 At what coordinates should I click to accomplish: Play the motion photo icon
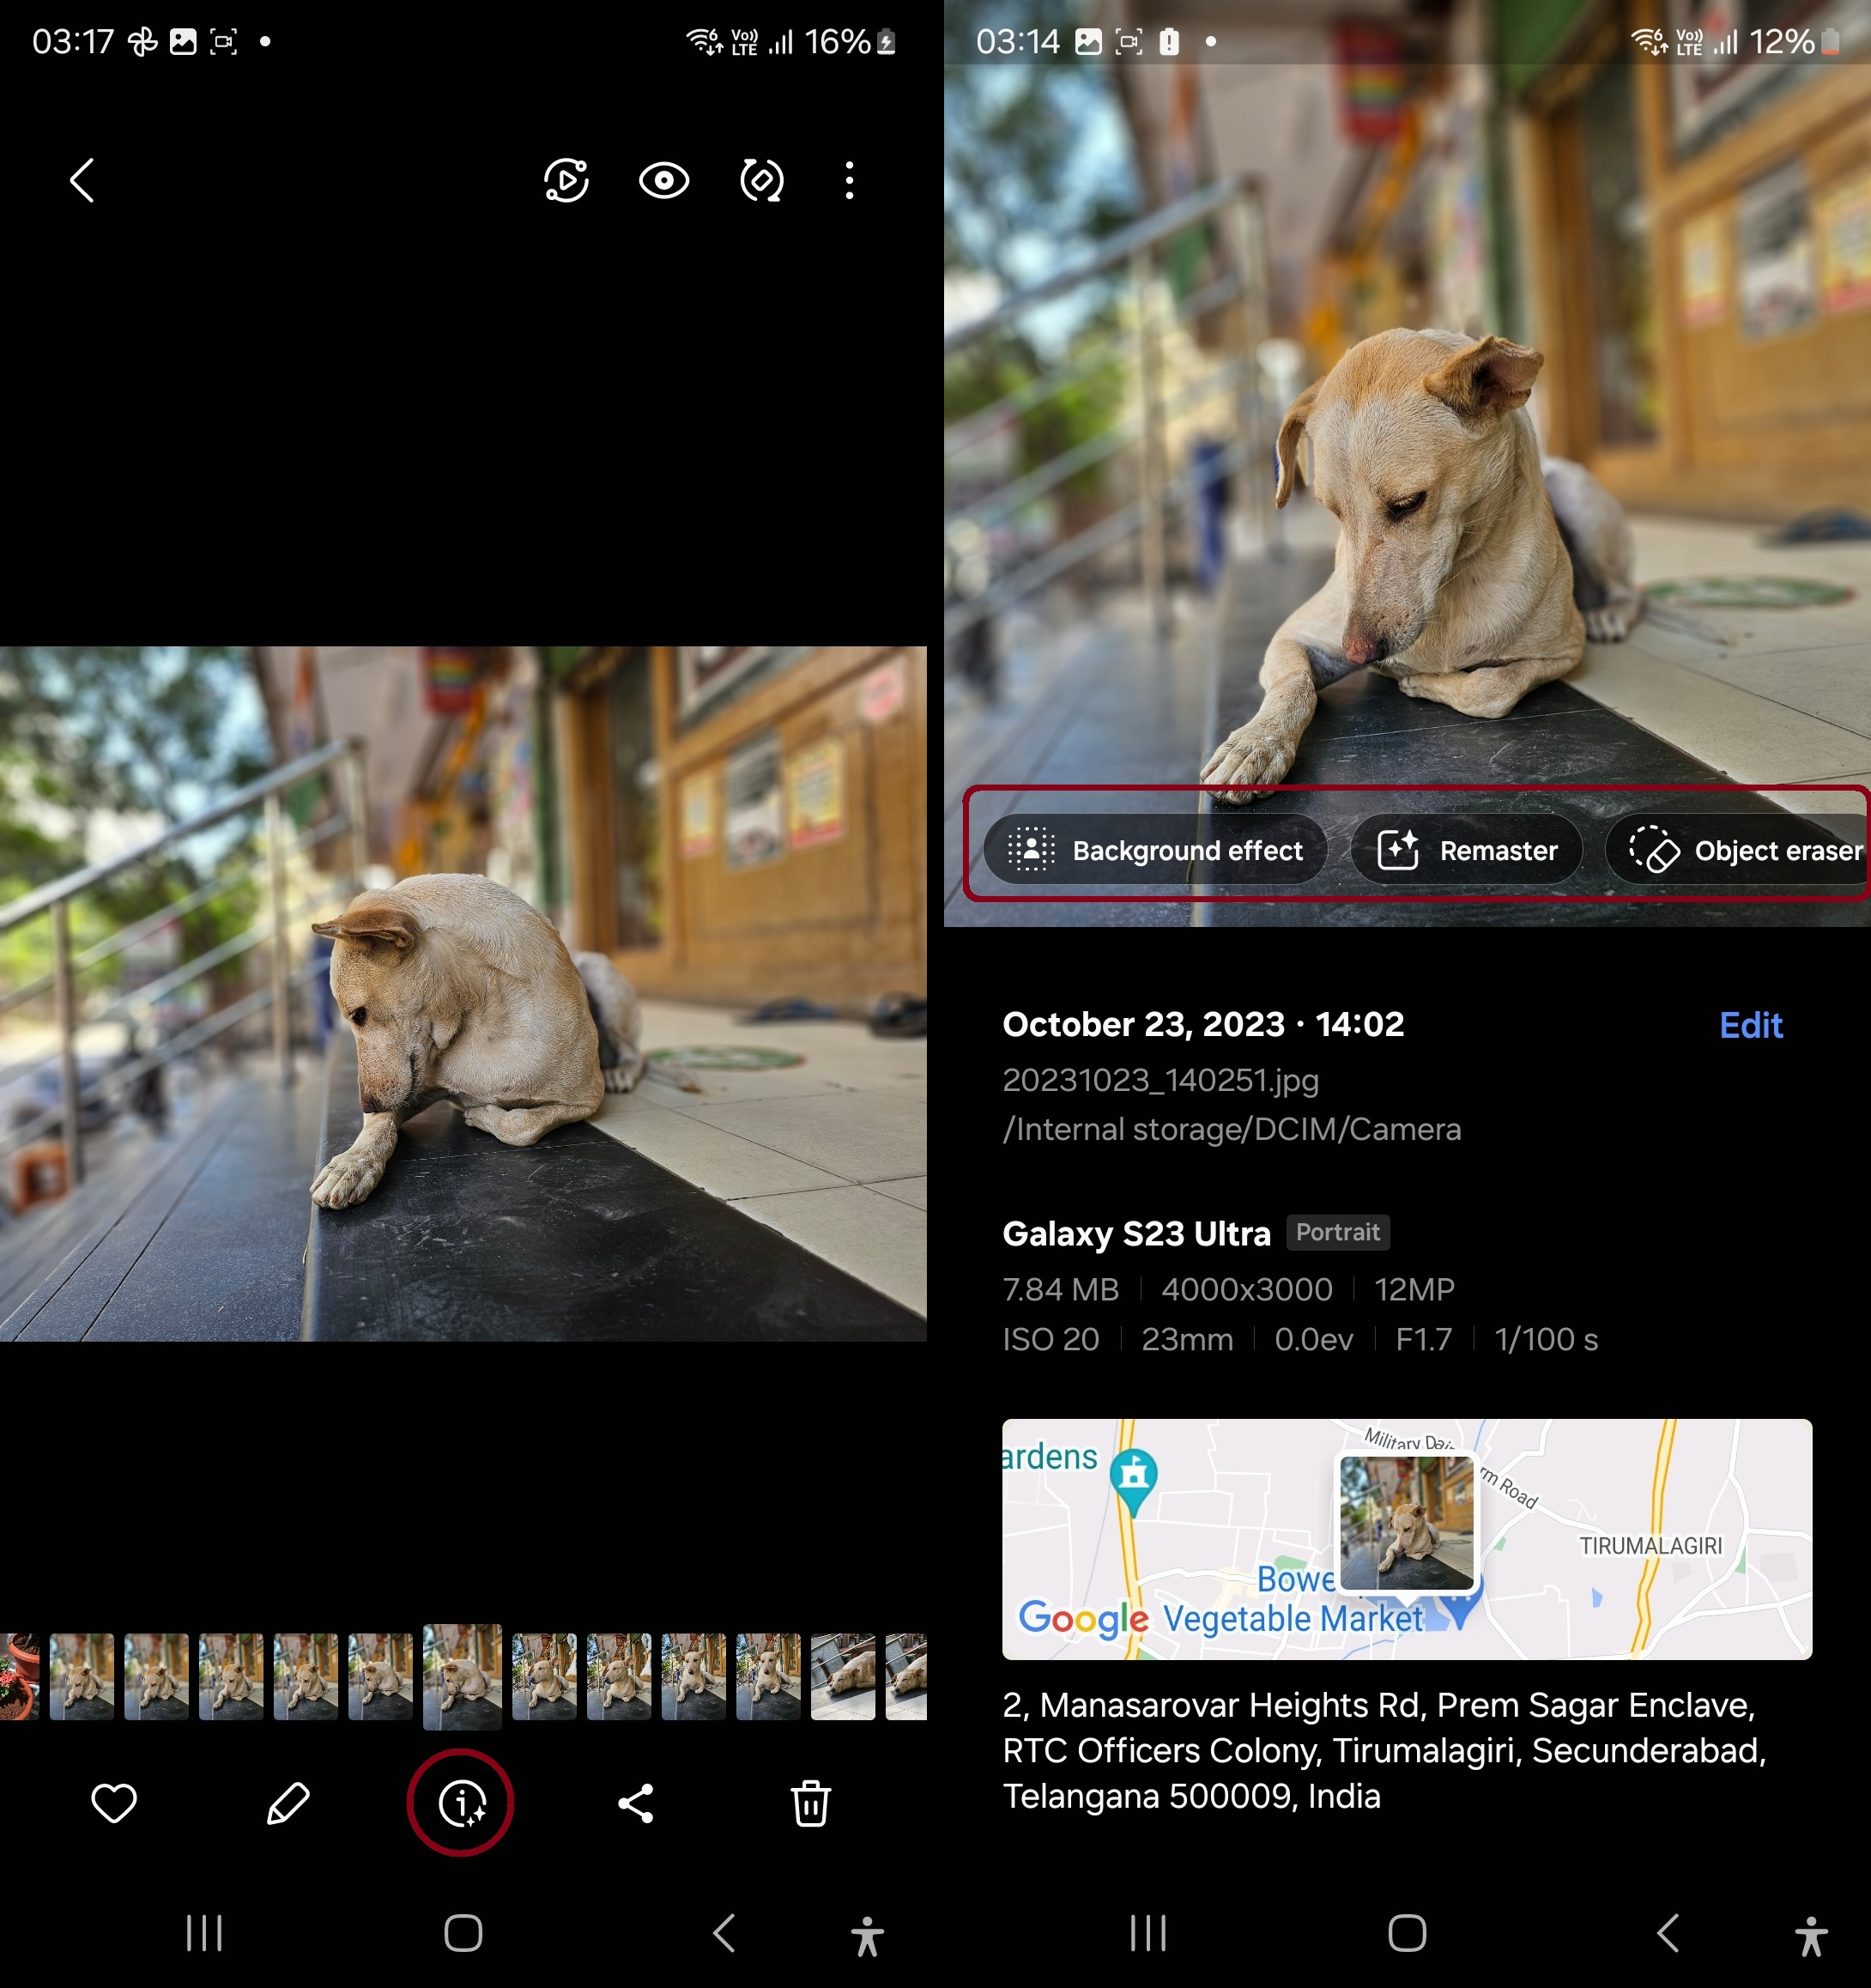click(x=566, y=181)
